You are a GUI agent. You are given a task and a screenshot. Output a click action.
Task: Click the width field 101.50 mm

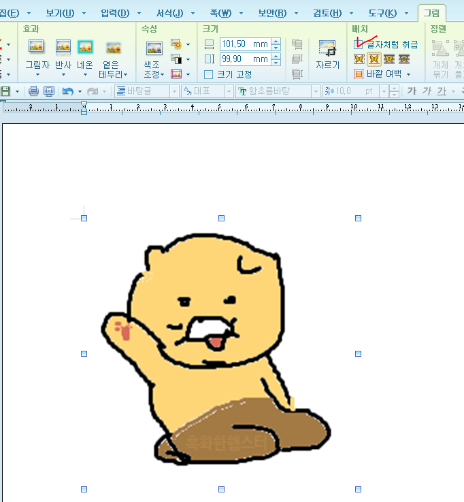(x=246, y=44)
